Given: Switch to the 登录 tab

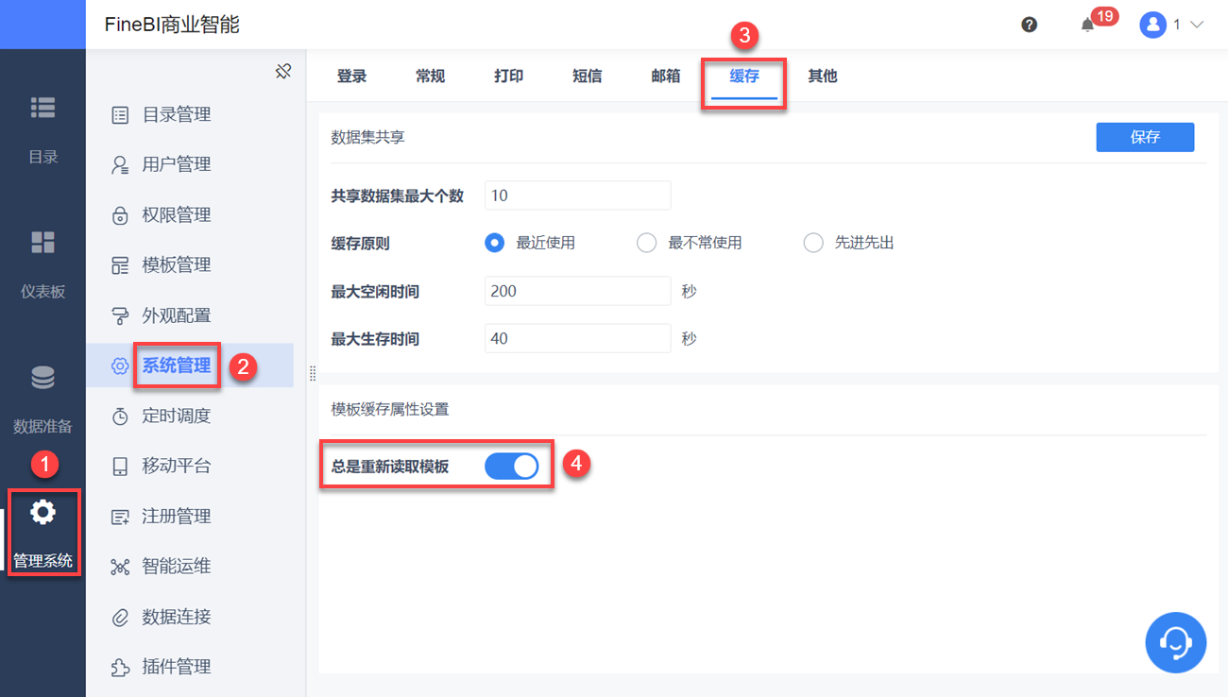Looking at the screenshot, I should pyautogui.click(x=351, y=76).
